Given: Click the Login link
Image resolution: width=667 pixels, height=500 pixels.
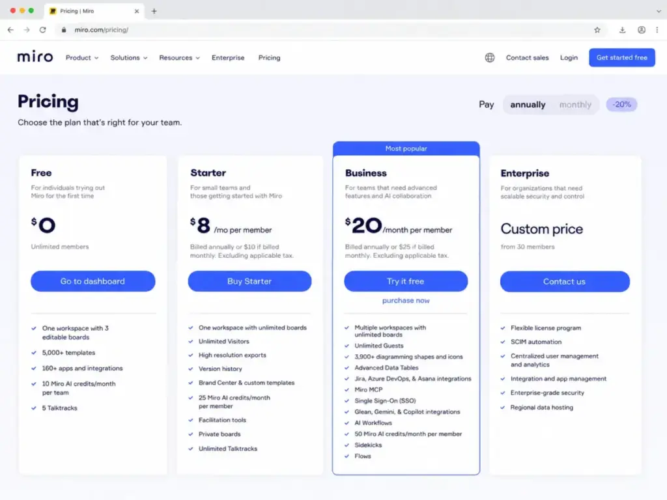Looking at the screenshot, I should [569, 58].
